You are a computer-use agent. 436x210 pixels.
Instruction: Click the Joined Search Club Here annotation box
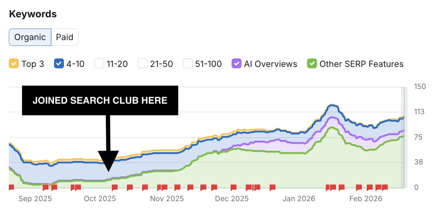(x=100, y=100)
